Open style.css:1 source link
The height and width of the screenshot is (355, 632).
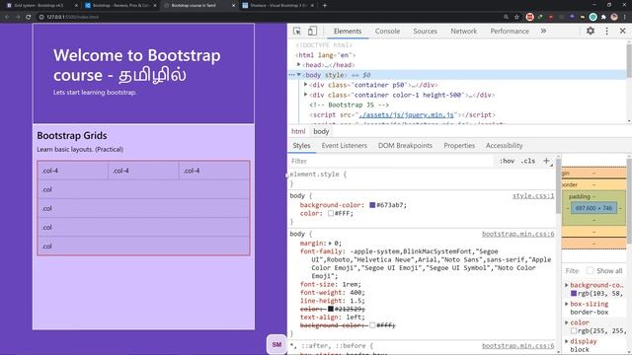coord(533,196)
